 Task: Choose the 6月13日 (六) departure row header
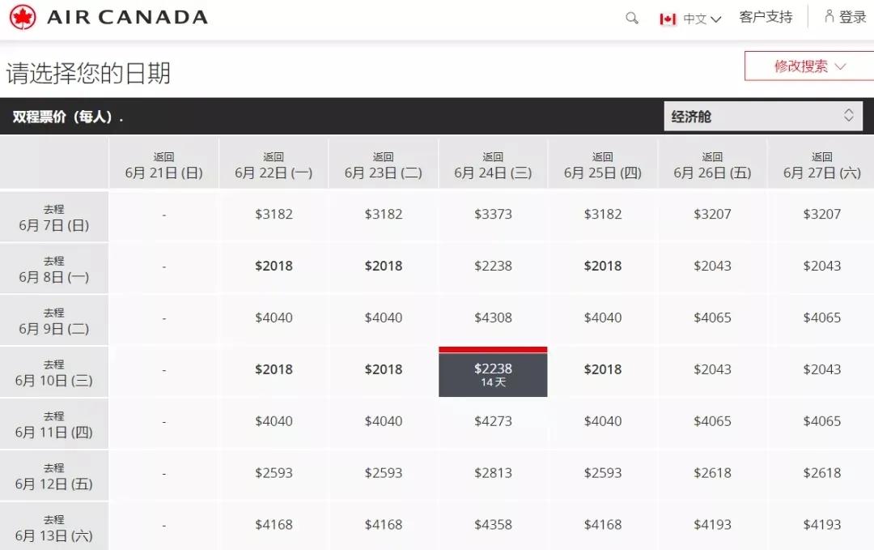(54, 528)
